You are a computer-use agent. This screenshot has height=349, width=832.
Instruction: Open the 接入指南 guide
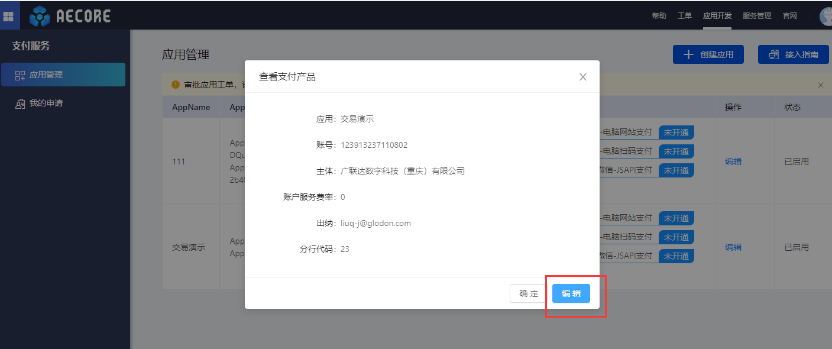793,54
